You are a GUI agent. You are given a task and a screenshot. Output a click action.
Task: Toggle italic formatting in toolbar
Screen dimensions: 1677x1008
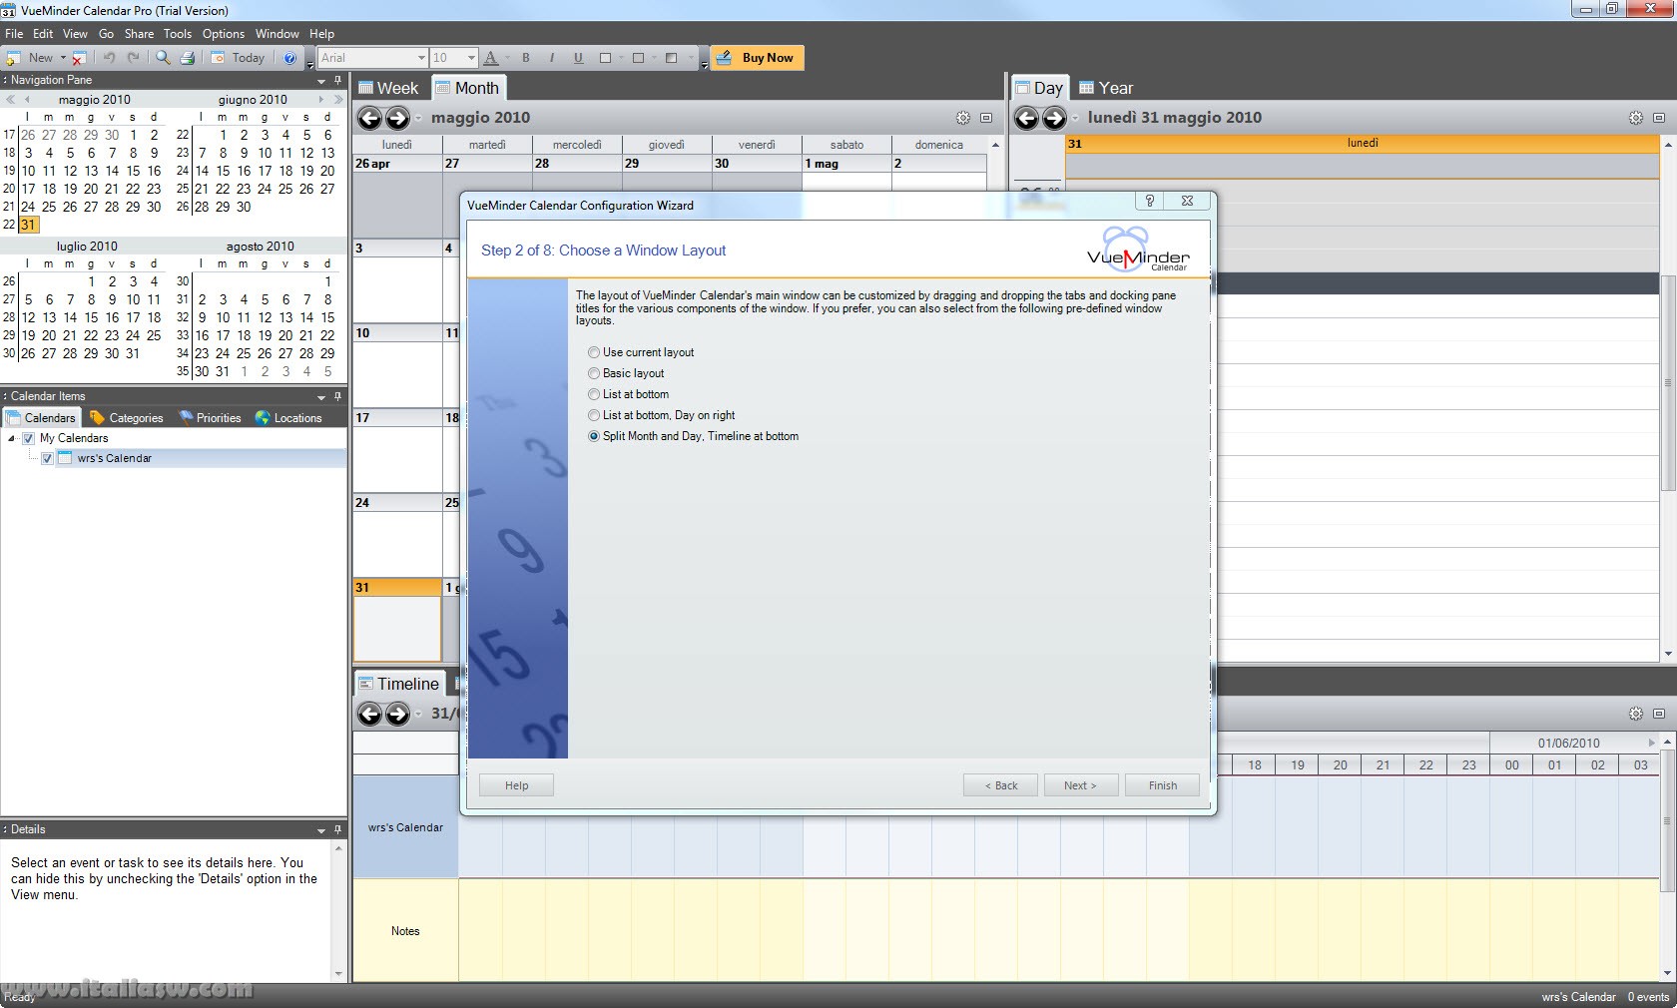click(x=552, y=58)
